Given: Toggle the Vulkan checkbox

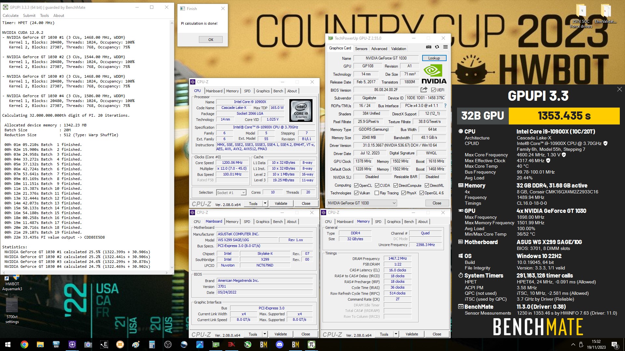Looking at the screenshot, I should point(356,193).
